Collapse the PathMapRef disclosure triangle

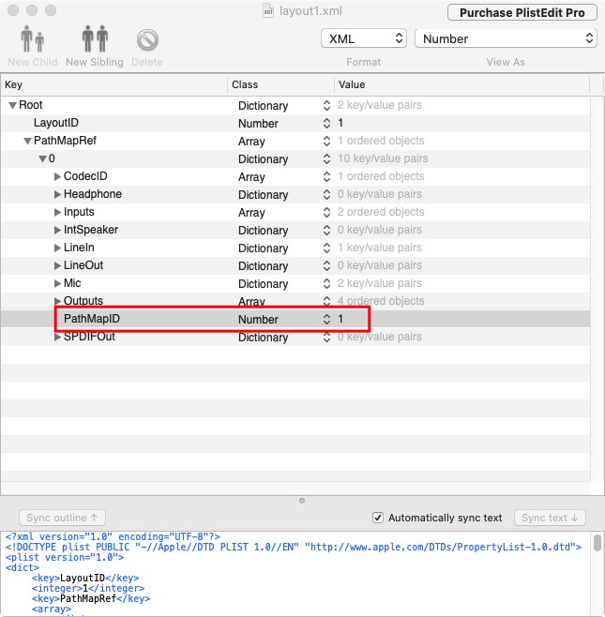pos(27,141)
